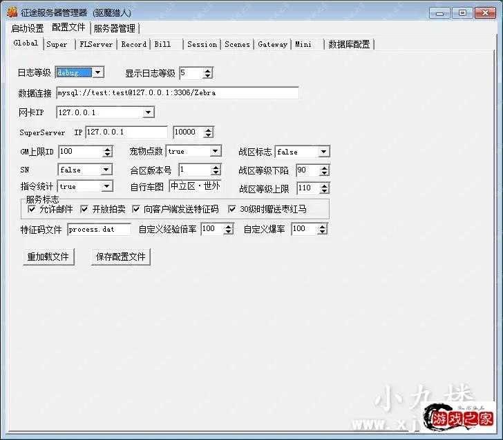
Task: Increase the 战区等级上限 spinner
Action: [325, 186]
